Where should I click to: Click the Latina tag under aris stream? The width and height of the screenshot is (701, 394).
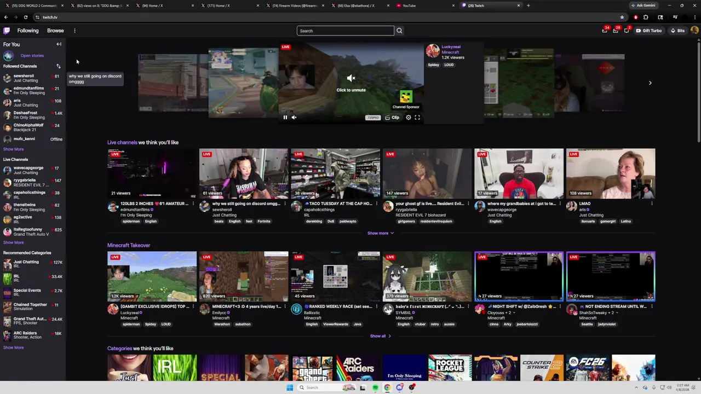pos(626,221)
